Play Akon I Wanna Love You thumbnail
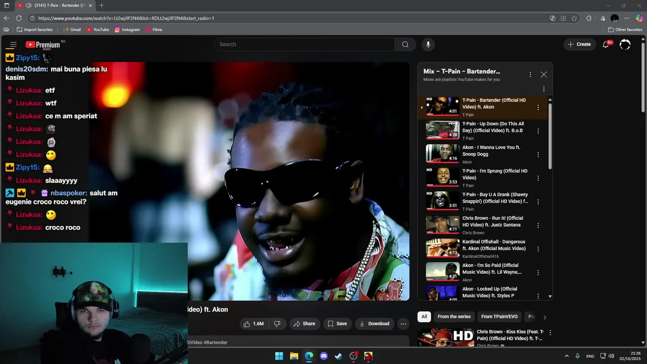Screen dimensions: 647x364 pos(442,154)
